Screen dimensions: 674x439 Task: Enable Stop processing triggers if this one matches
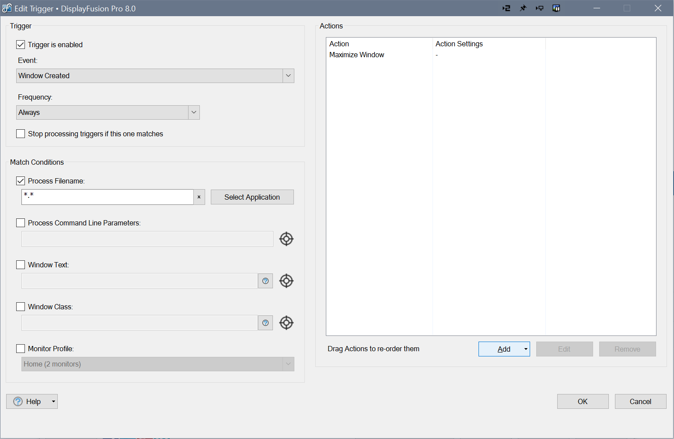coord(21,134)
